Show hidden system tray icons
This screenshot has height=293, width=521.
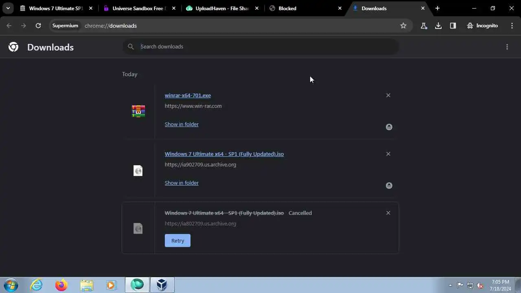[450, 285]
